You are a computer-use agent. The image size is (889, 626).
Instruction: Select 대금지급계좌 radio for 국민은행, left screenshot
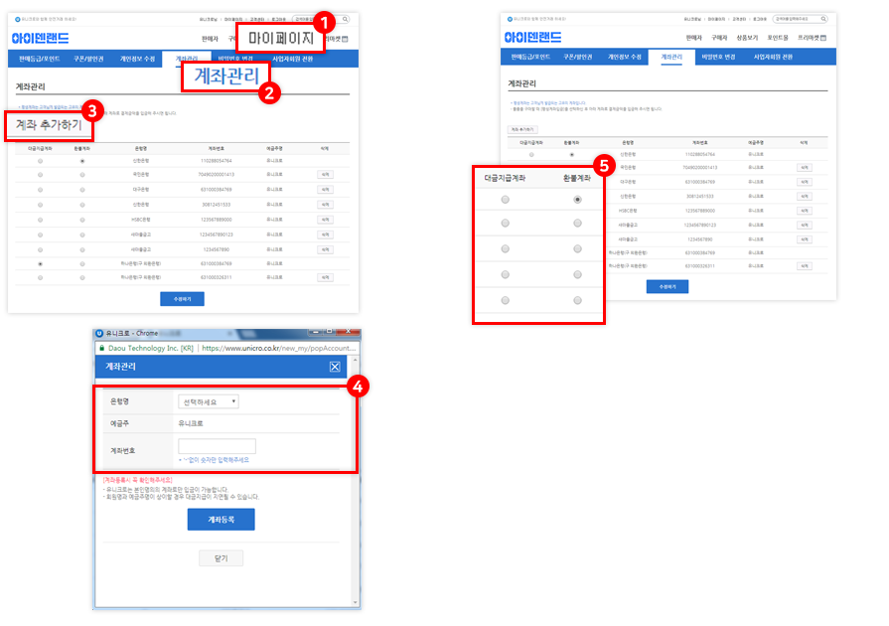coord(41,175)
